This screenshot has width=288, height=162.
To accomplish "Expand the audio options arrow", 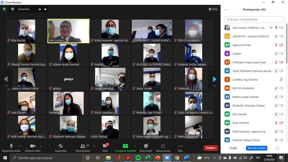I will click(x=20, y=146).
